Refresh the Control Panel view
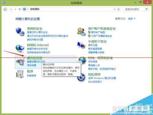This screenshot has width=153, height=115. [x=118, y=9]
